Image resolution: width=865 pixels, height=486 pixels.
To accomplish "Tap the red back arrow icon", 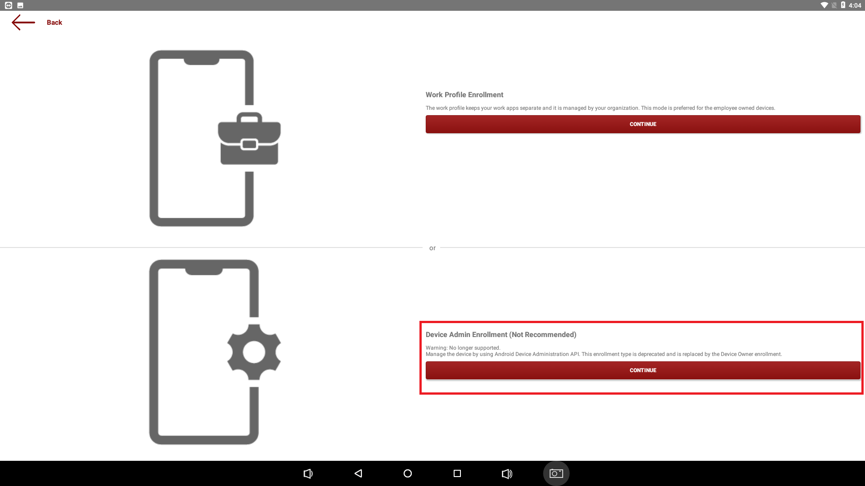I will click(23, 22).
